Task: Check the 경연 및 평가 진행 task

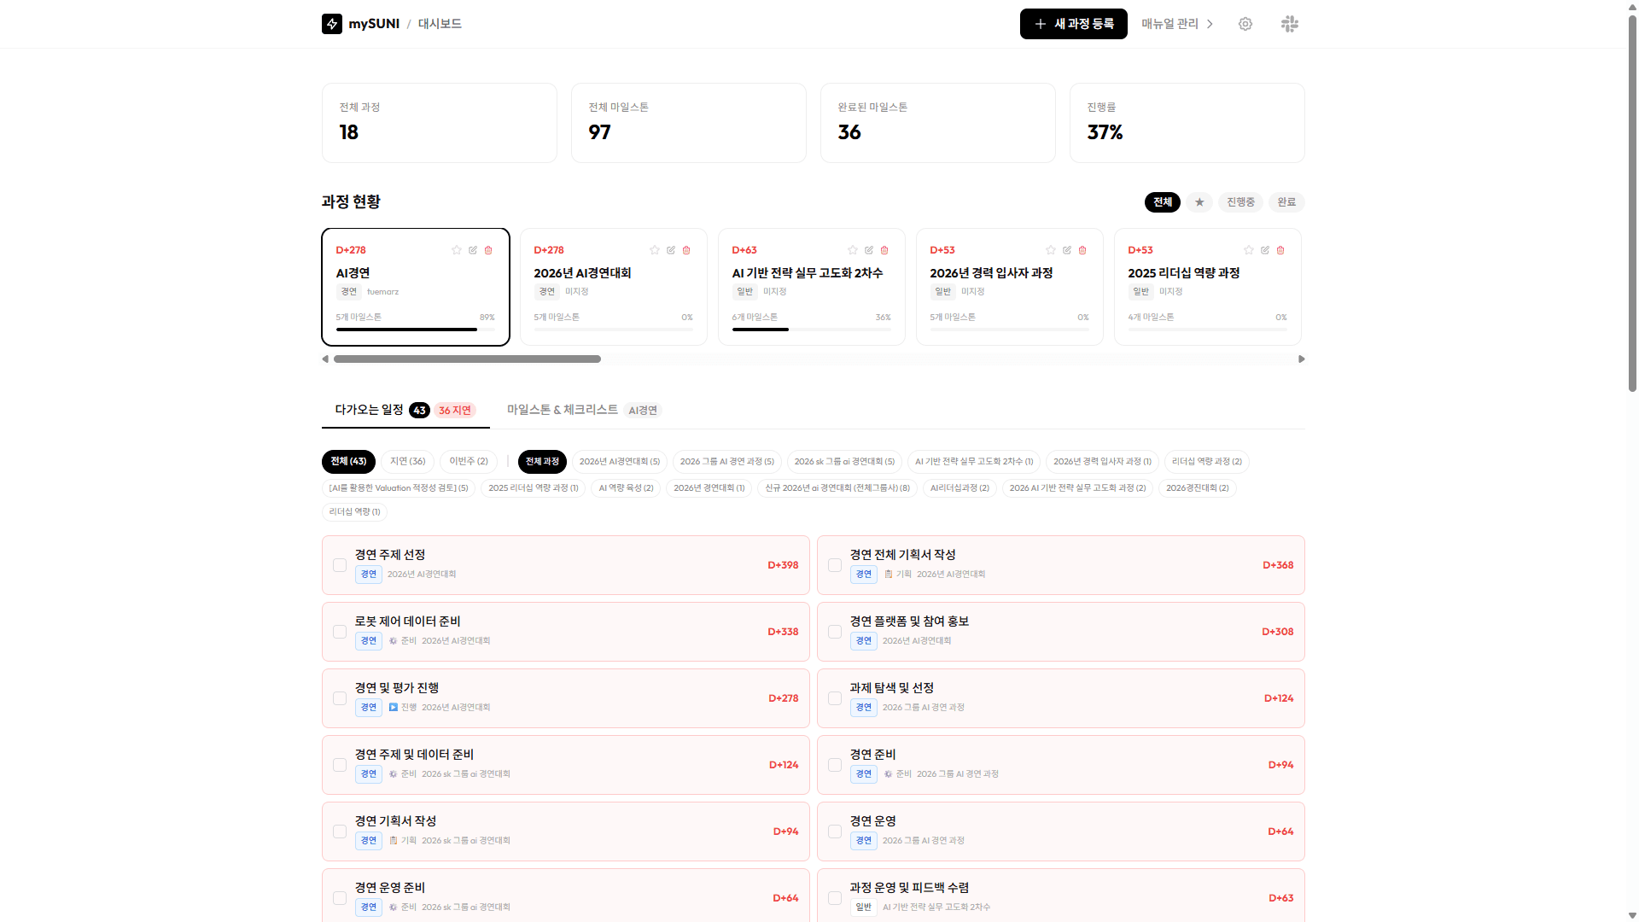Action: click(x=340, y=698)
